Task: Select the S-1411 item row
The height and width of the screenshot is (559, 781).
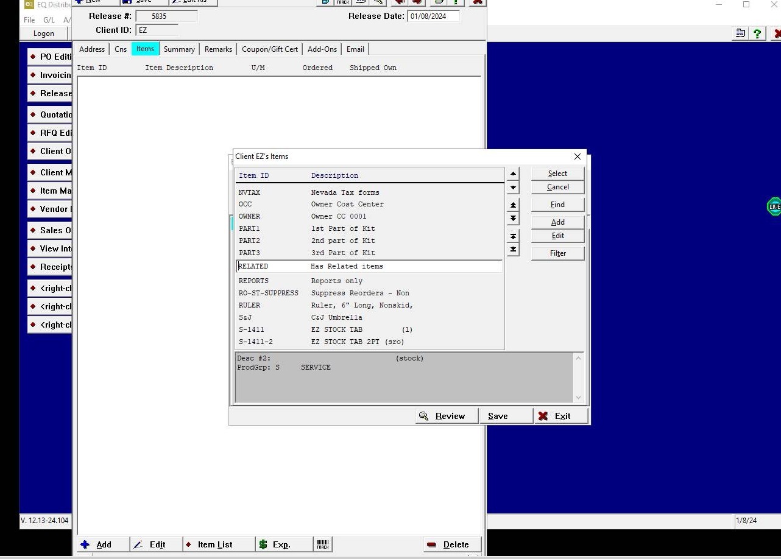Action: pos(370,329)
